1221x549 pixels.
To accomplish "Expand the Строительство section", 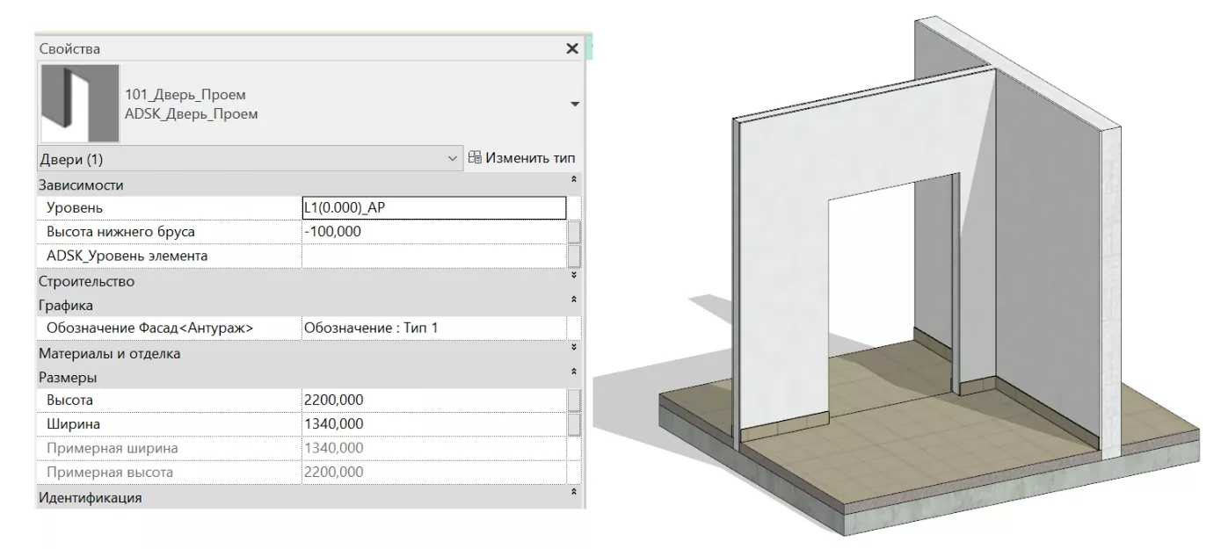I will pos(574,277).
